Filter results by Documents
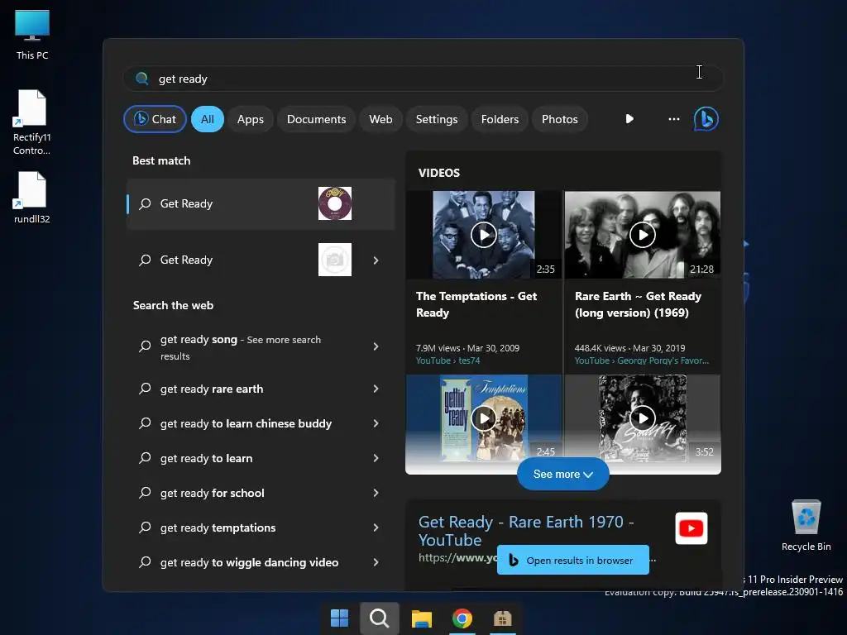 [316, 119]
